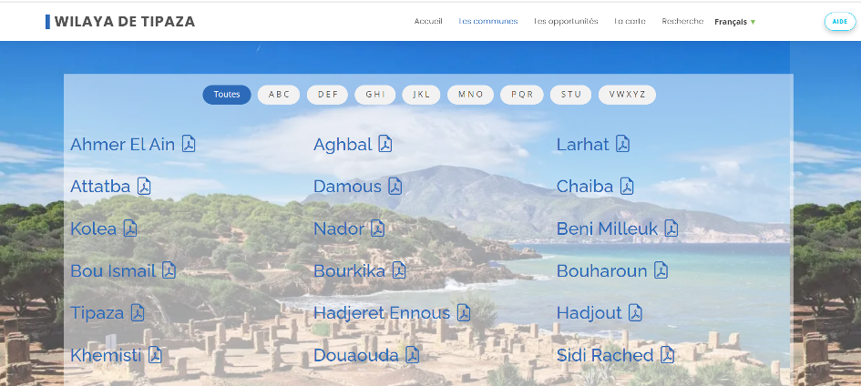861x386 pixels.
Task: Click the AIDE help button
Action: pos(839,22)
